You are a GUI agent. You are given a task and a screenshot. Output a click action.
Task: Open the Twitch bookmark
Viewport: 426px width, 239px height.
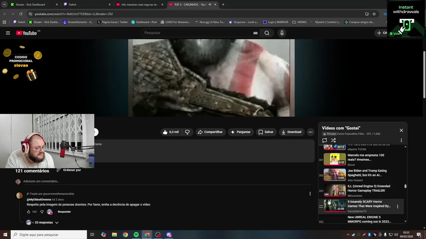(x=19, y=22)
